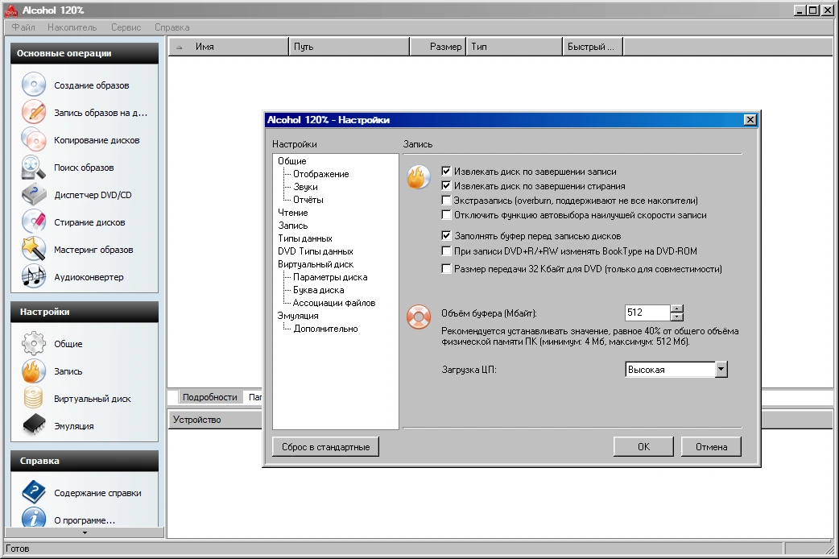Screen dimensions: 839x559
Task: Switch to the Подробности tab
Action: [209, 397]
